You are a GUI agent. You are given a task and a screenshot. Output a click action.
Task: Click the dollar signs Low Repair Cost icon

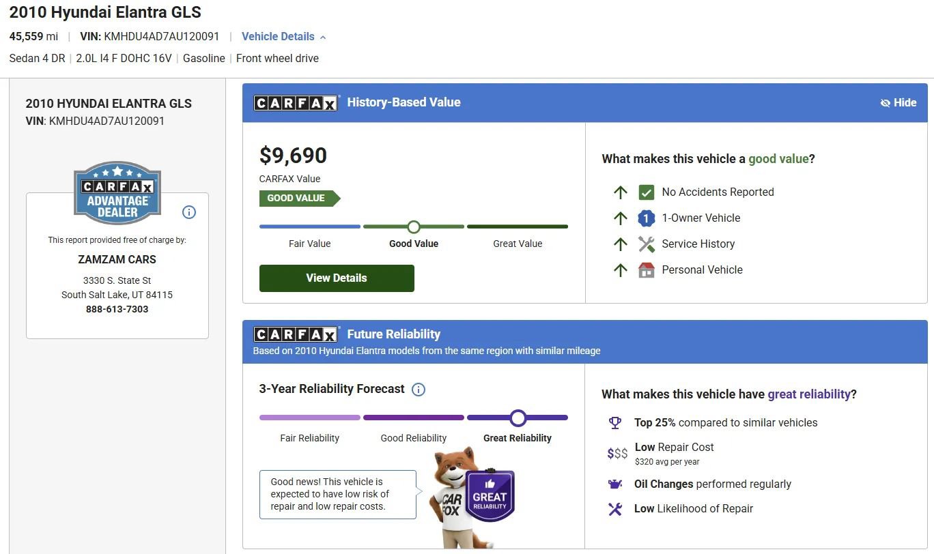617,454
